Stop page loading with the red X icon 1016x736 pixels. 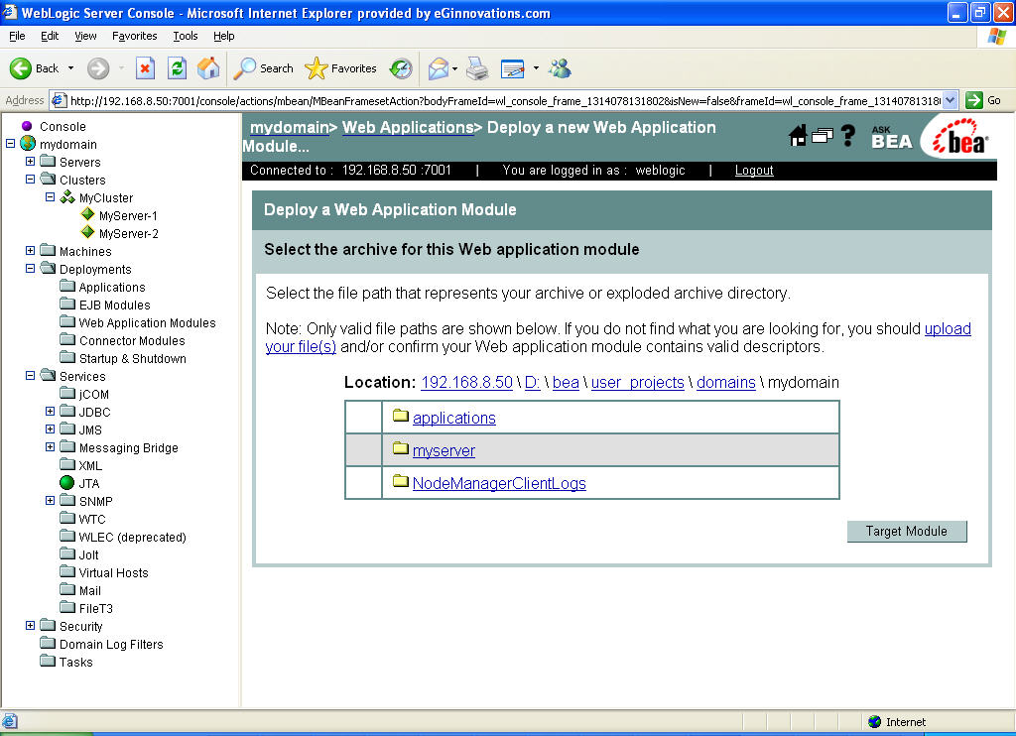[145, 68]
